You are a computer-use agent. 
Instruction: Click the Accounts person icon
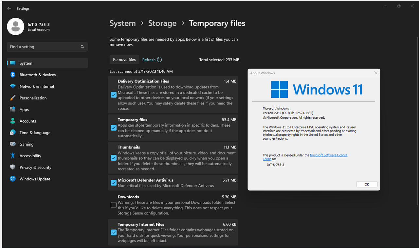click(13, 121)
